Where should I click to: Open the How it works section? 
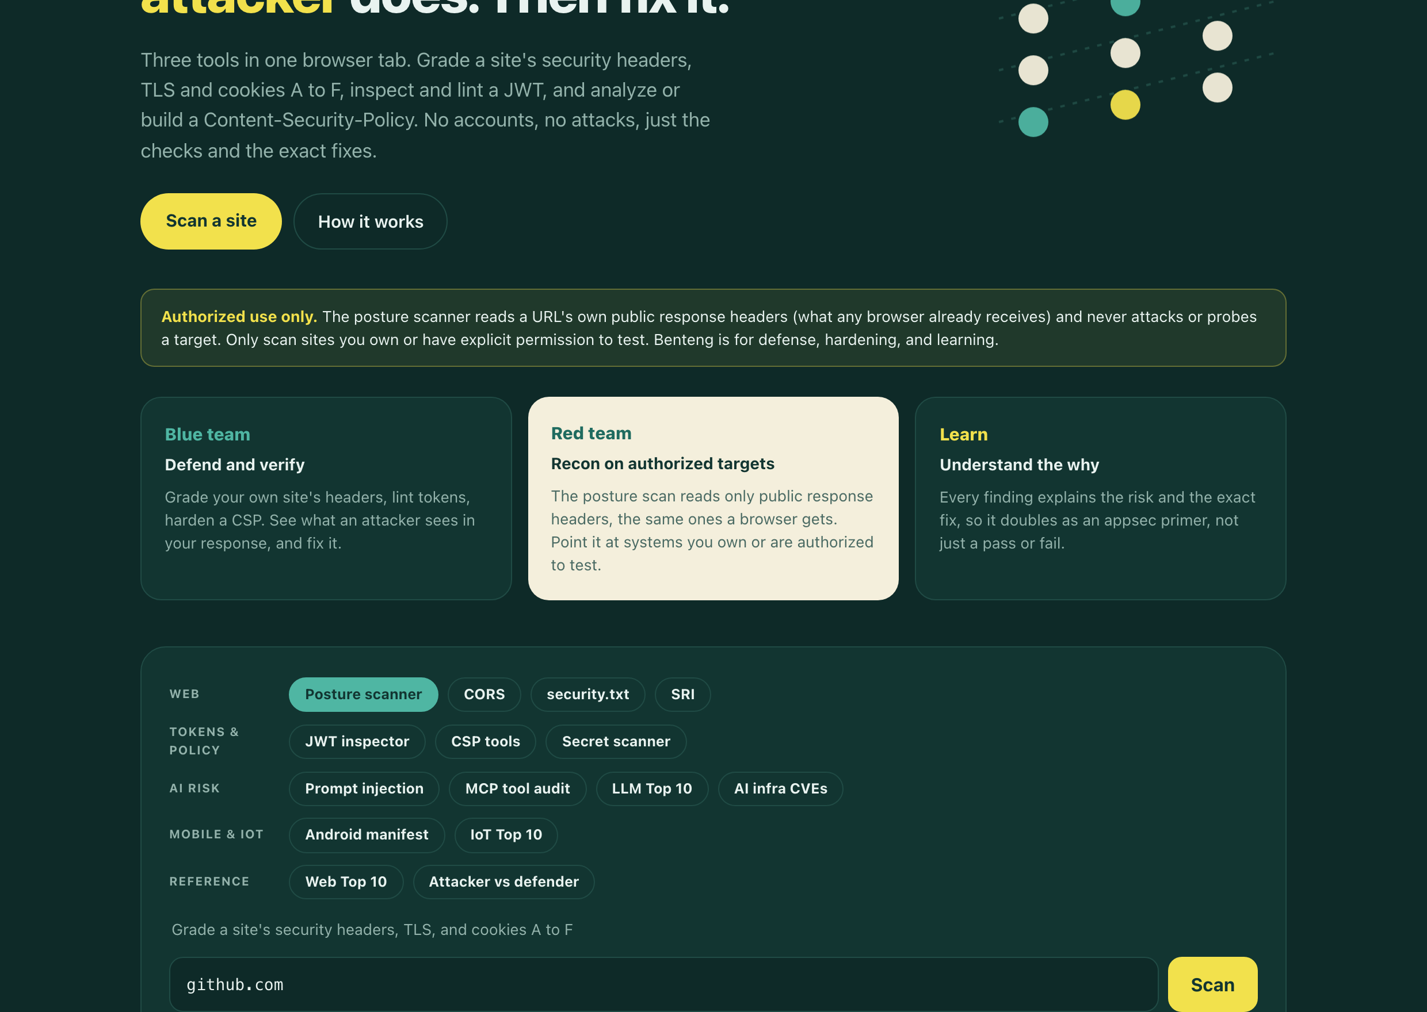(x=371, y=221)
